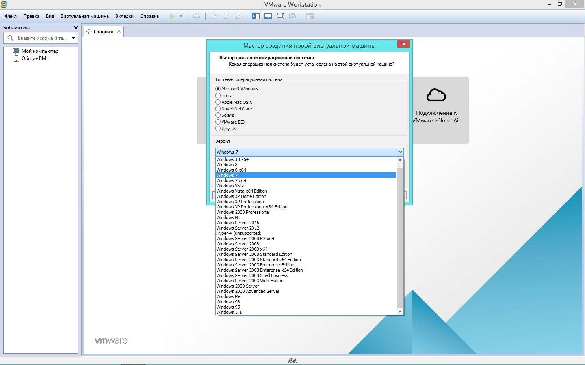This screenshot has width=585, height=365.
Task: Select the Linux radio button
Action: point(218,96)
